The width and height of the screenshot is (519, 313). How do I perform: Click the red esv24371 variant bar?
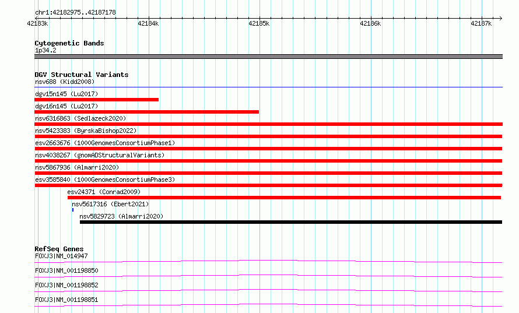285,198
